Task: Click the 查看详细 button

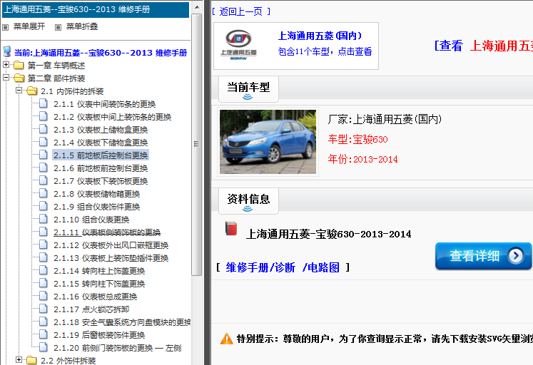Action: [483, 256]
